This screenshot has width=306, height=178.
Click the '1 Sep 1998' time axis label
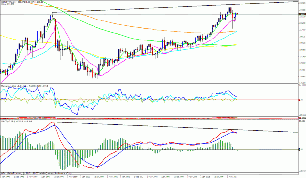pos(59,176)
